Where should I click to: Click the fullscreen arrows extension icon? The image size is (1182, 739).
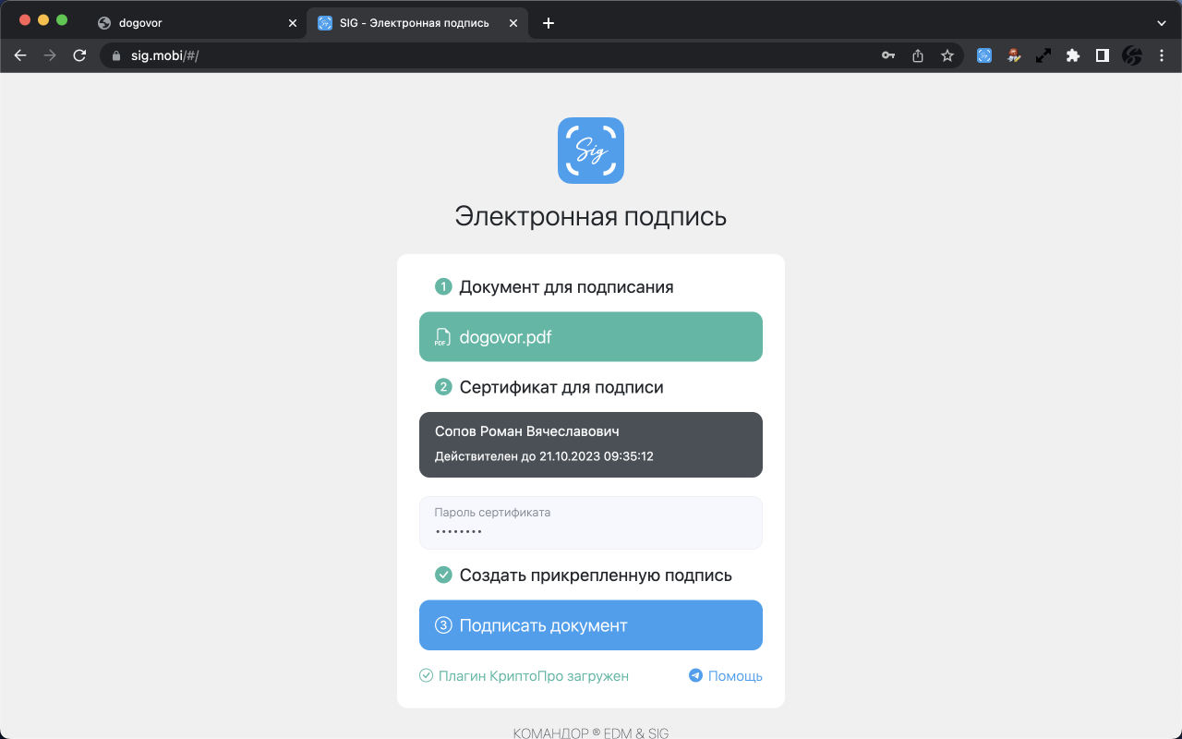[1043, 55]
